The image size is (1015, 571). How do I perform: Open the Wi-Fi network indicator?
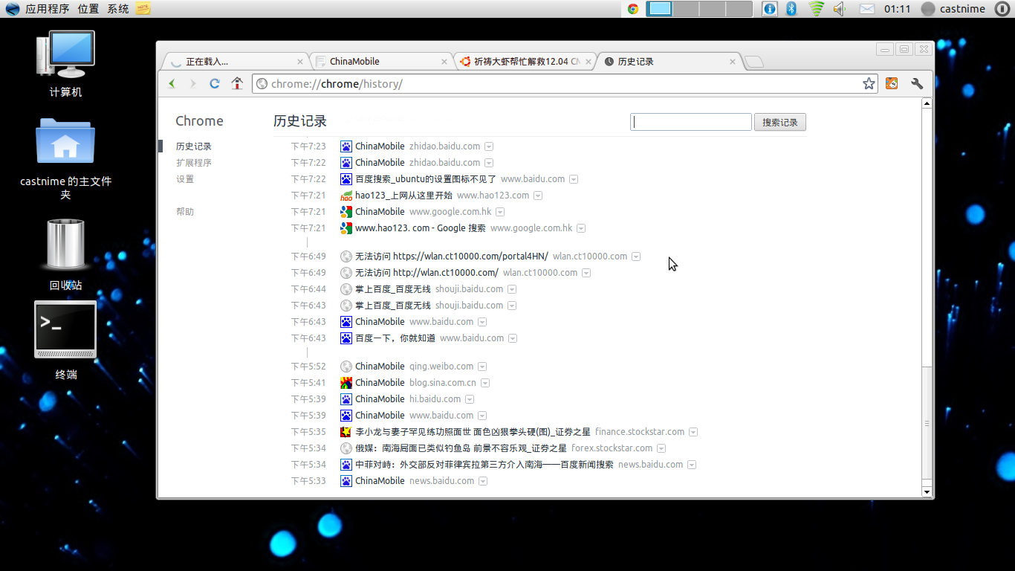point(817,9)
